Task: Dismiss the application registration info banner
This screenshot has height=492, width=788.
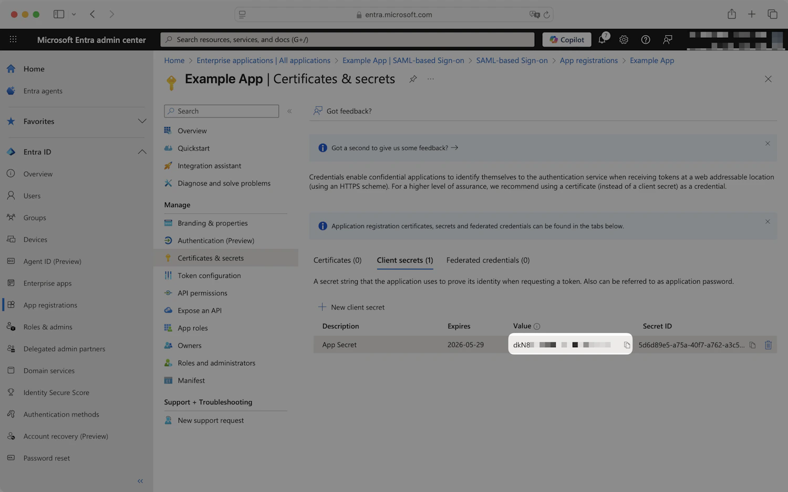Action: (x=768, y=221)
